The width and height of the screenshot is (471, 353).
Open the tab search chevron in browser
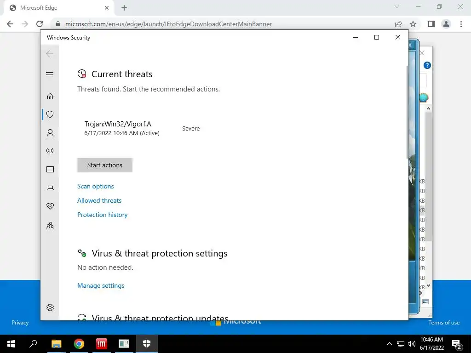tap(397, 6)
